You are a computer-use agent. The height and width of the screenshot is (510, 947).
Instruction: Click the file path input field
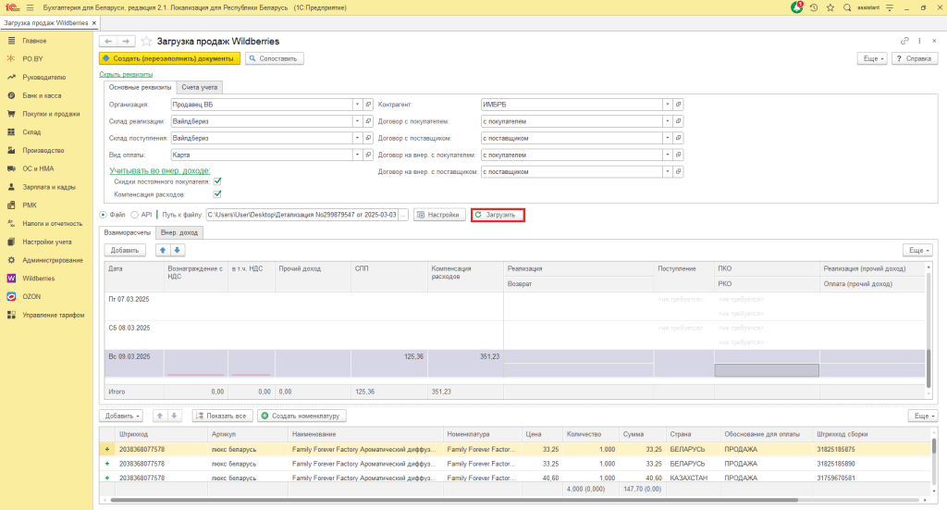301,215
